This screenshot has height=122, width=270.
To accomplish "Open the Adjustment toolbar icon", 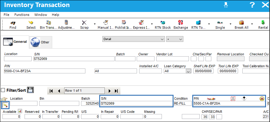I will click(x=66, y=22).
